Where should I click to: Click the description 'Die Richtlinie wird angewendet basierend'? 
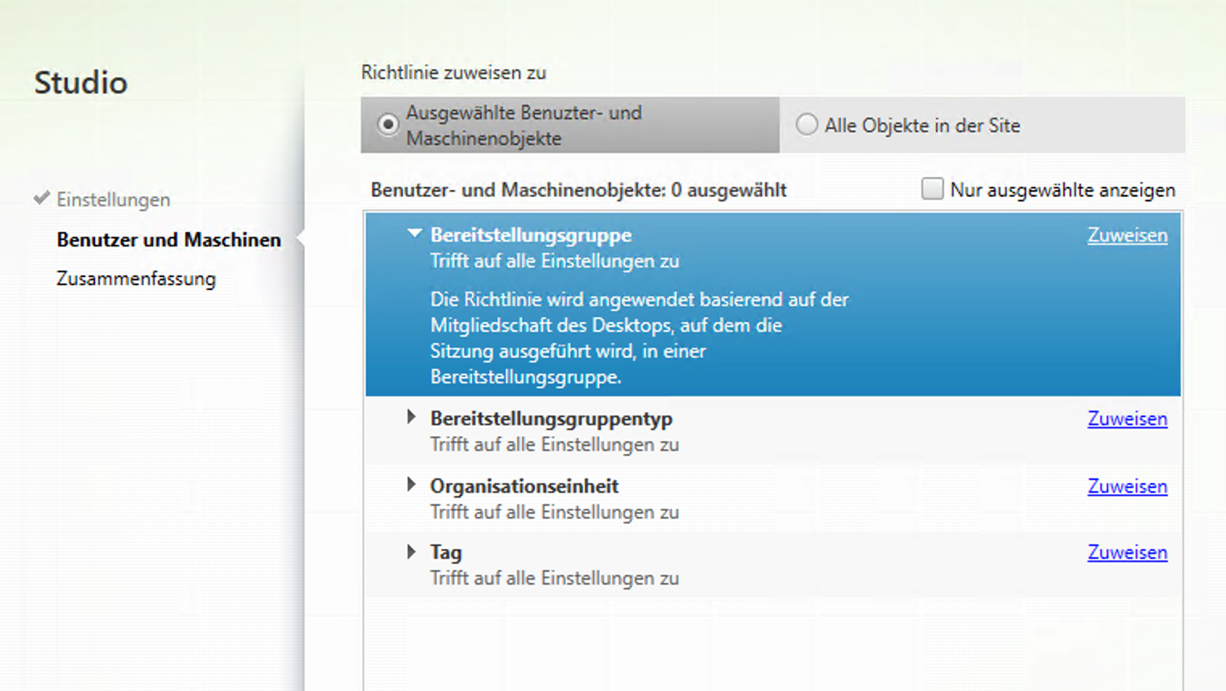coord(640,338)
